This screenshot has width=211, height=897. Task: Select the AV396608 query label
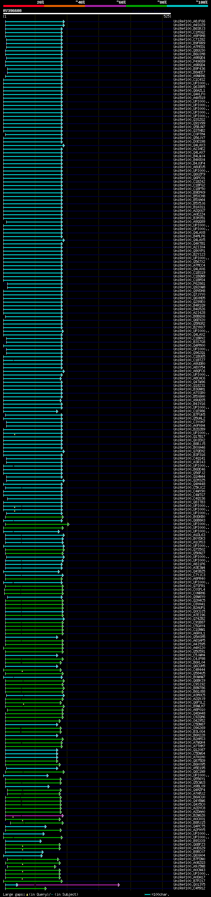click(x=13, y=11)
